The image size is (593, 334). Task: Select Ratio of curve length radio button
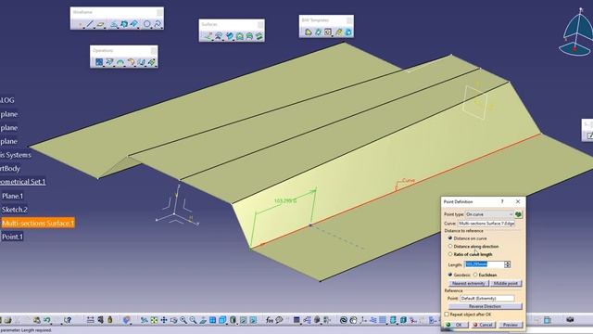(450, 254)
